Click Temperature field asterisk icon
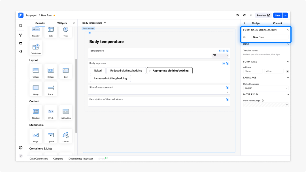This screenshot has height=172, width=306. click(224, 51)
